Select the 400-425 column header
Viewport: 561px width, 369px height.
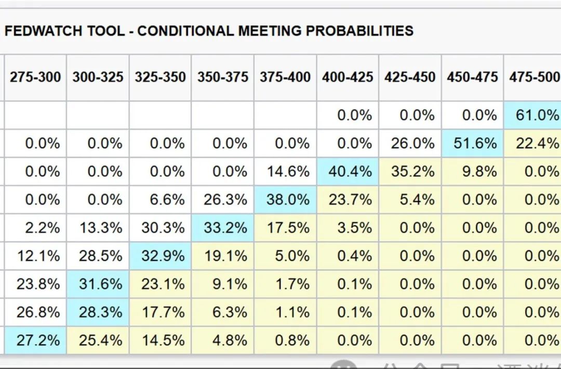pyautogui.click(x=348, y=77)
